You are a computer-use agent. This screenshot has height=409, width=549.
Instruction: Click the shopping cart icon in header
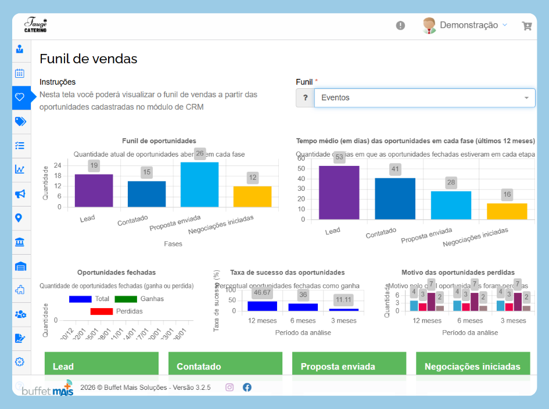[x=526, y=26]
